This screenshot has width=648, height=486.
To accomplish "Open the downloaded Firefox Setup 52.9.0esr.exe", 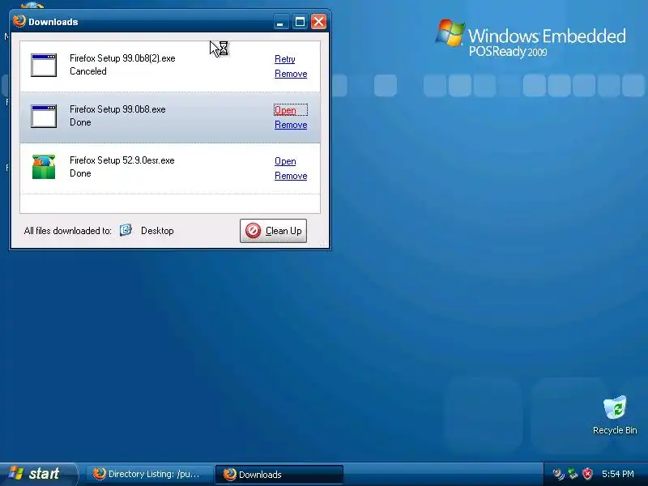I will [x=285, y=161].
